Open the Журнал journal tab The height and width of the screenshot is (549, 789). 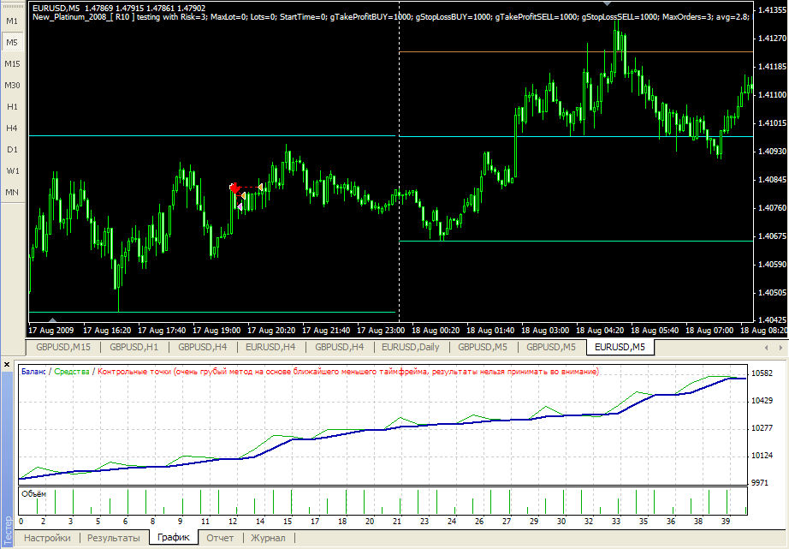pyautogui.click(x=268, y=538)
